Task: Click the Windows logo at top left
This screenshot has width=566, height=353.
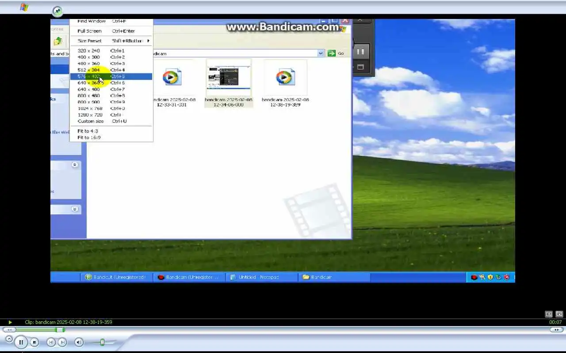Action: coord(24,8)
